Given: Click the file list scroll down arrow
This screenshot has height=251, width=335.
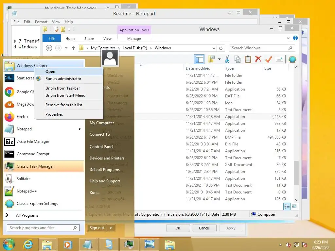Looking at the screenshot, I should click(x=296, y=200).
